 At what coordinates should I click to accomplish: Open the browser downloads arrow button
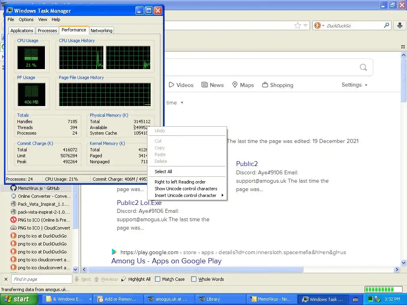pyautogui.click(x=400, y=25)
